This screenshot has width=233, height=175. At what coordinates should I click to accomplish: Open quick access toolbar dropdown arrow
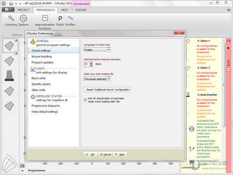click(x=20, y=4)
